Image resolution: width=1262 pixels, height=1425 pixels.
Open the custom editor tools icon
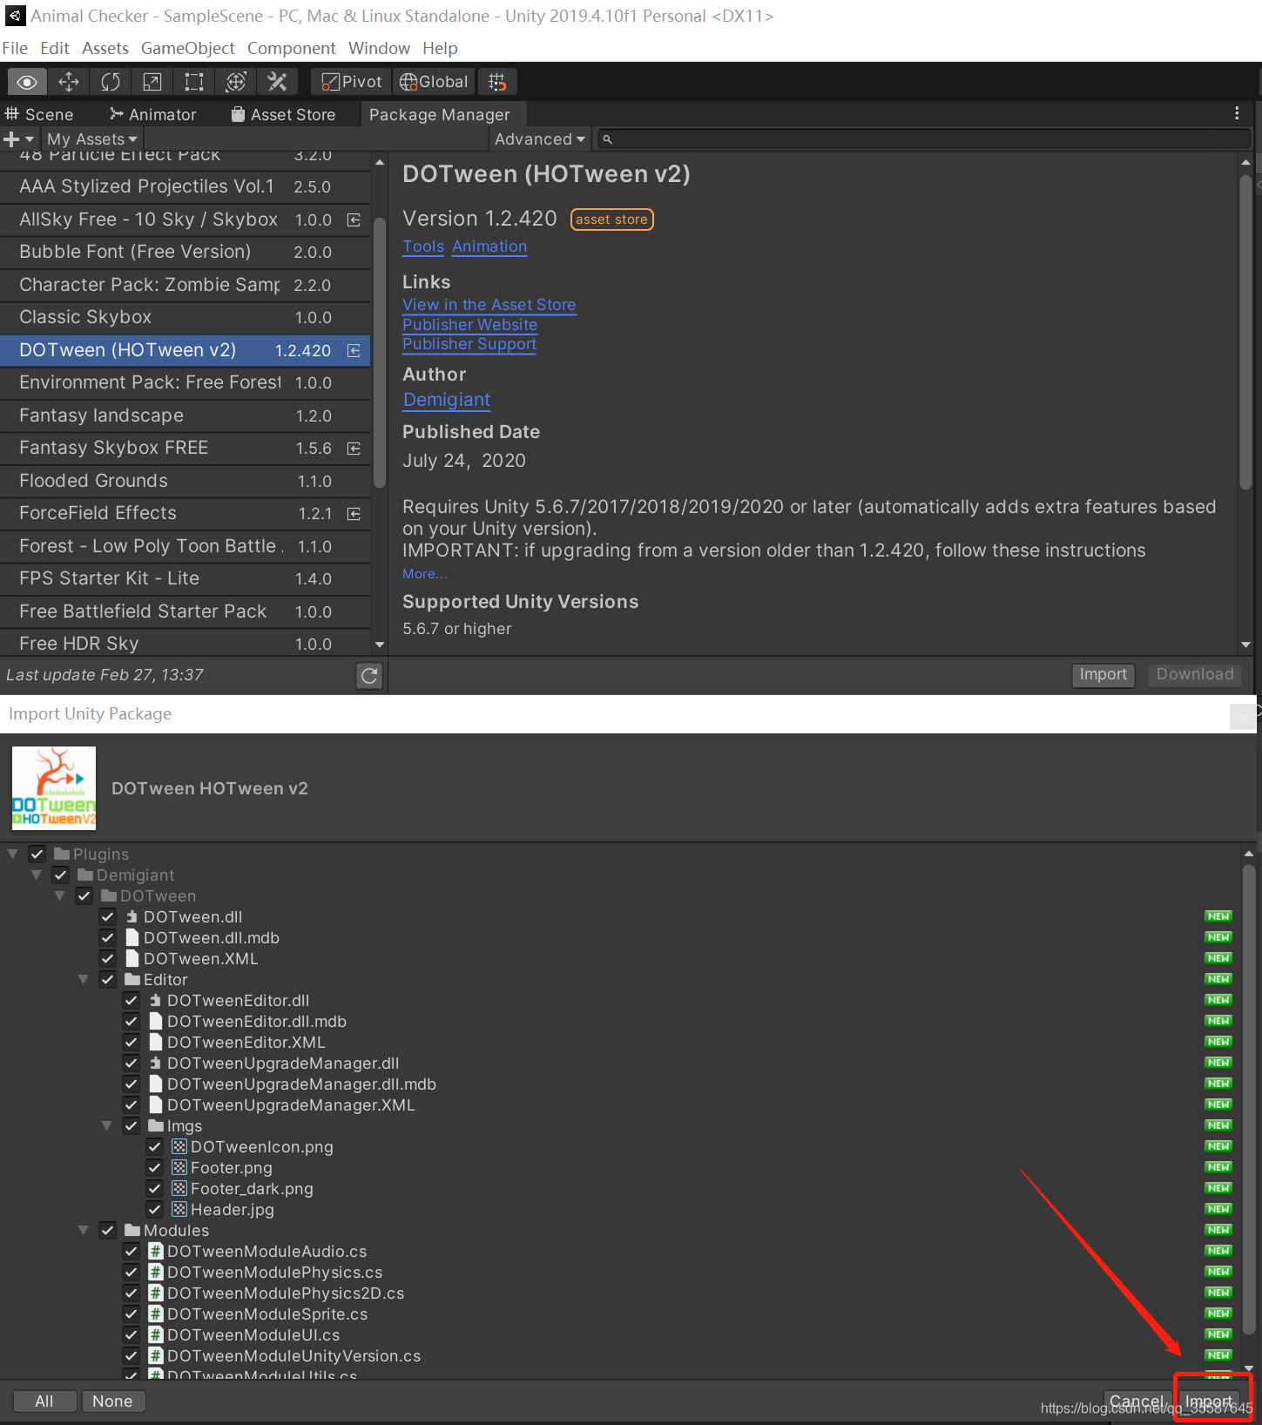278,82
